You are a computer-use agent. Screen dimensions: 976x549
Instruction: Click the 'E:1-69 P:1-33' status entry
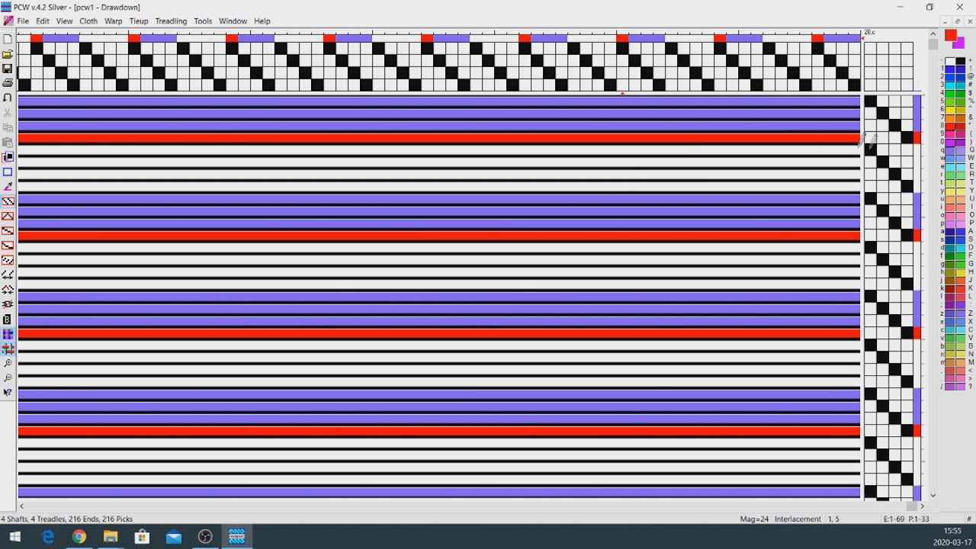pyautogui.click(x=907, y=519)
